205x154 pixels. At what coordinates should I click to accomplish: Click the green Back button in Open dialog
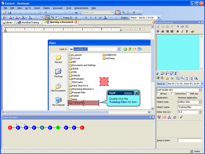[125, 49]
